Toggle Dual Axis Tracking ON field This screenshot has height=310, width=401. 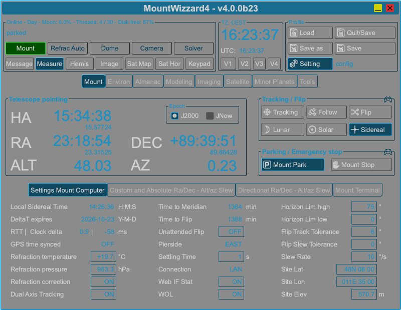pos(104,294)
